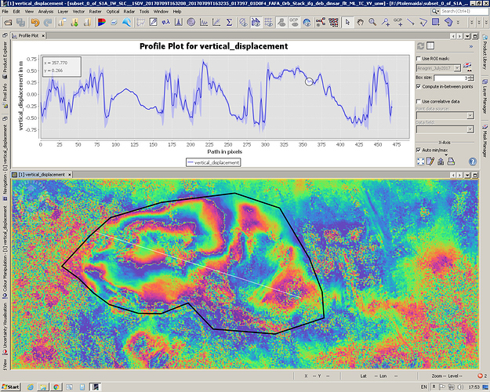Open the Histogram tool icon
Viewport: 490px width, 392px height.
(x=179, y=23)
